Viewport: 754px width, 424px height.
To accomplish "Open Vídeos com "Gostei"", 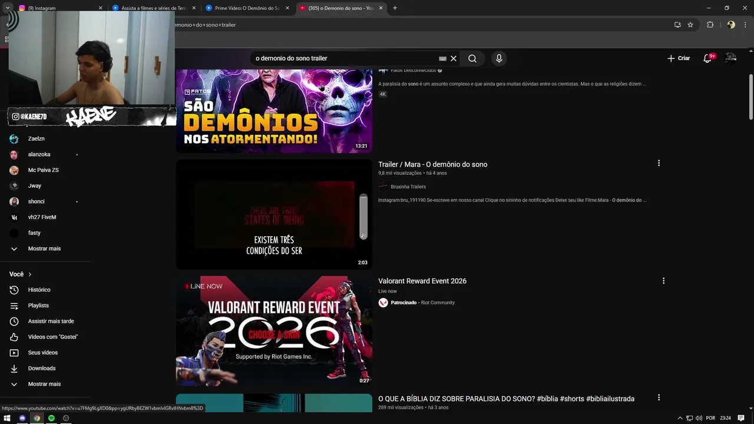I will (53, 337).
